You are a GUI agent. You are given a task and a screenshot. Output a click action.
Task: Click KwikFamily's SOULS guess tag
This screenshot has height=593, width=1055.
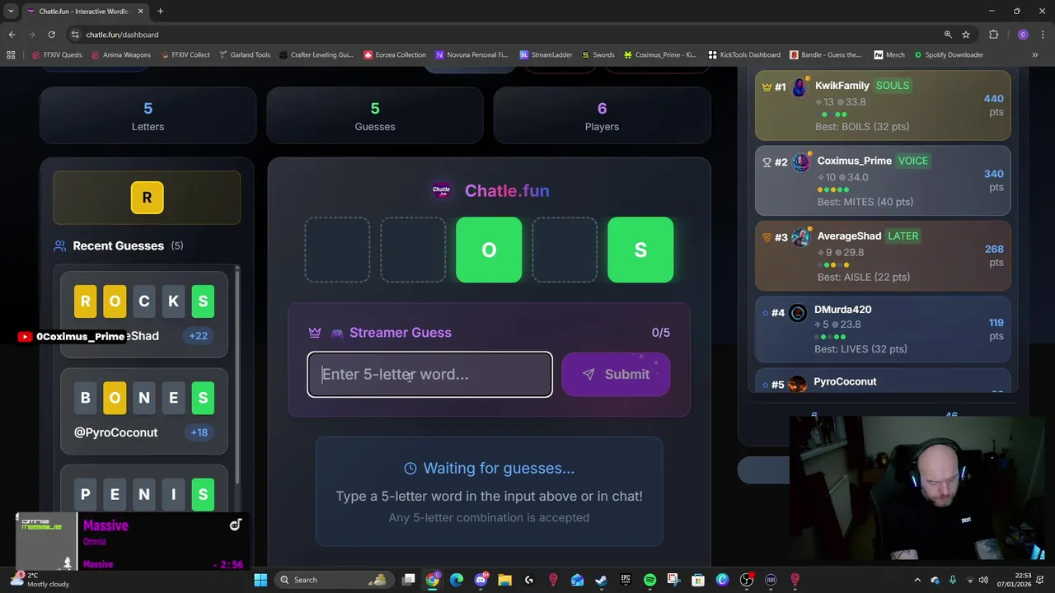click(893, 86)
